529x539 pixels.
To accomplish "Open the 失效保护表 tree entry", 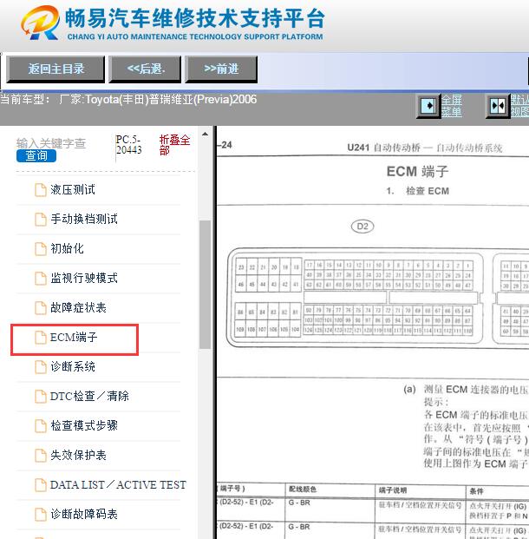I will [78, 456].
